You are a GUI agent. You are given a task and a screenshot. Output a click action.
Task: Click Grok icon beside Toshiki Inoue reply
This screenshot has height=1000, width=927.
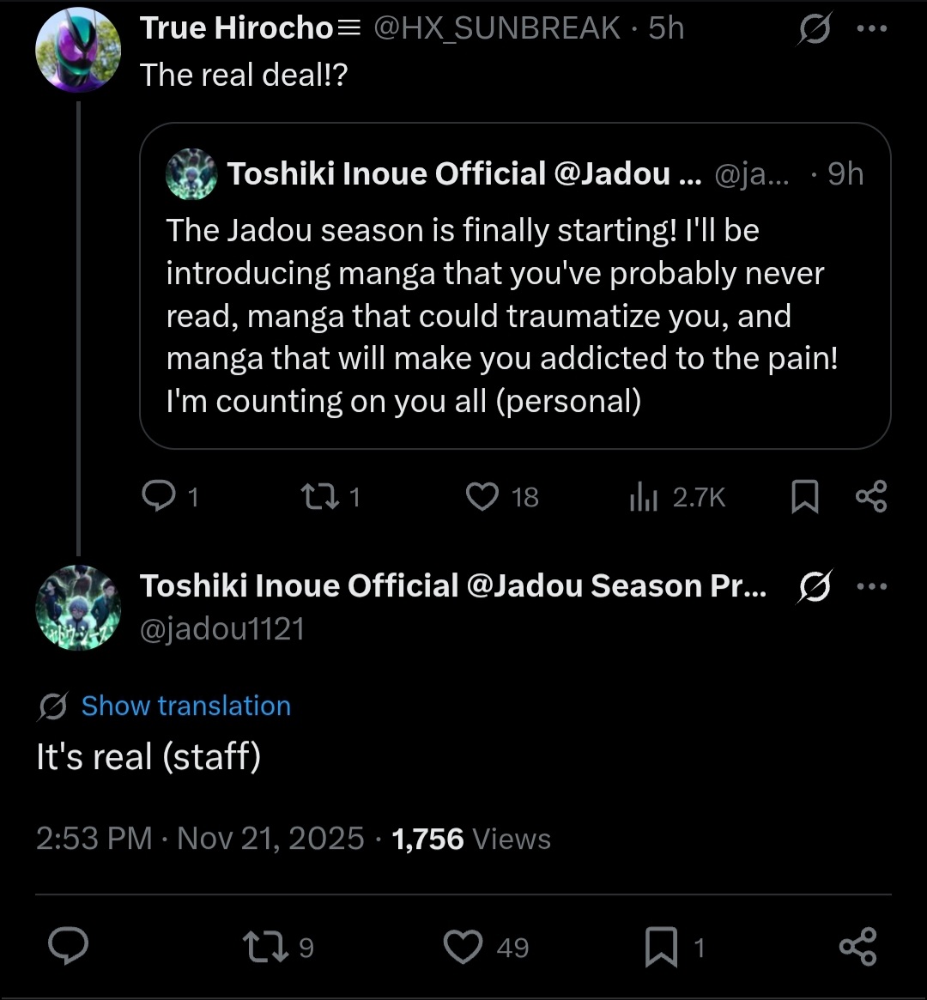click(x=813, y=586)
